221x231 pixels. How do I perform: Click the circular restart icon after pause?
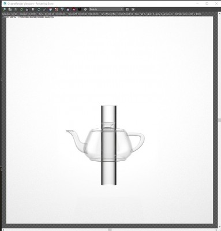(x=39, y=9)
